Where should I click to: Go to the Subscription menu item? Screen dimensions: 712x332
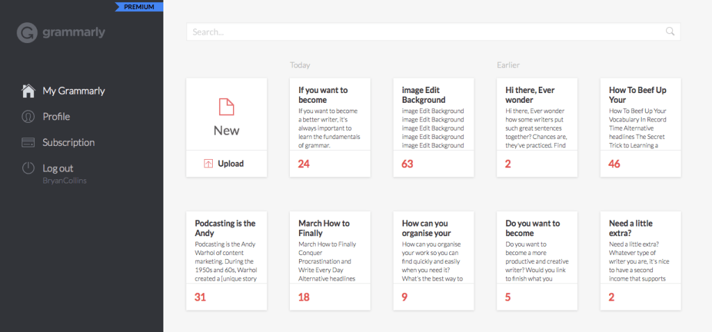(x=68, y=142)
